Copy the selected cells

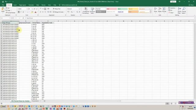click(8, 10)
